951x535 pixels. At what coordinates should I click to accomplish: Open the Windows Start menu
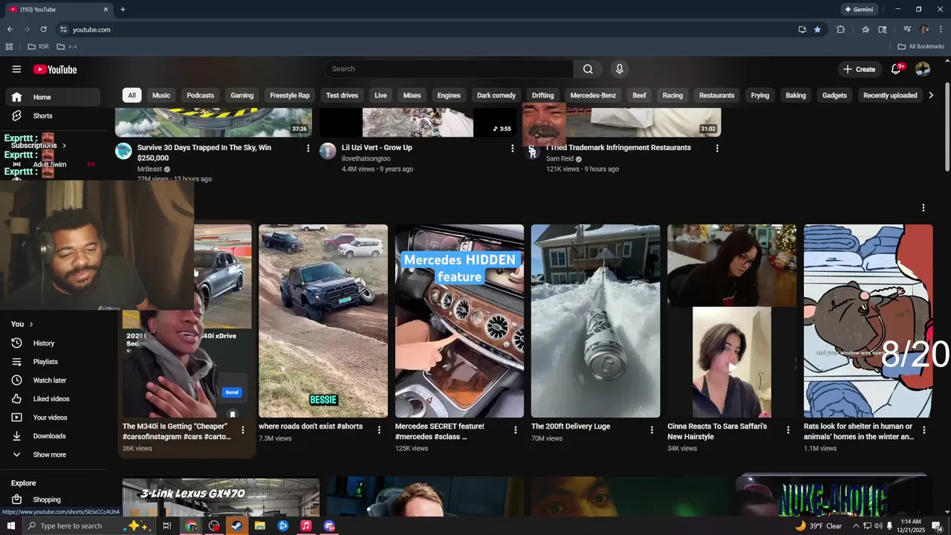coord(11,526)
